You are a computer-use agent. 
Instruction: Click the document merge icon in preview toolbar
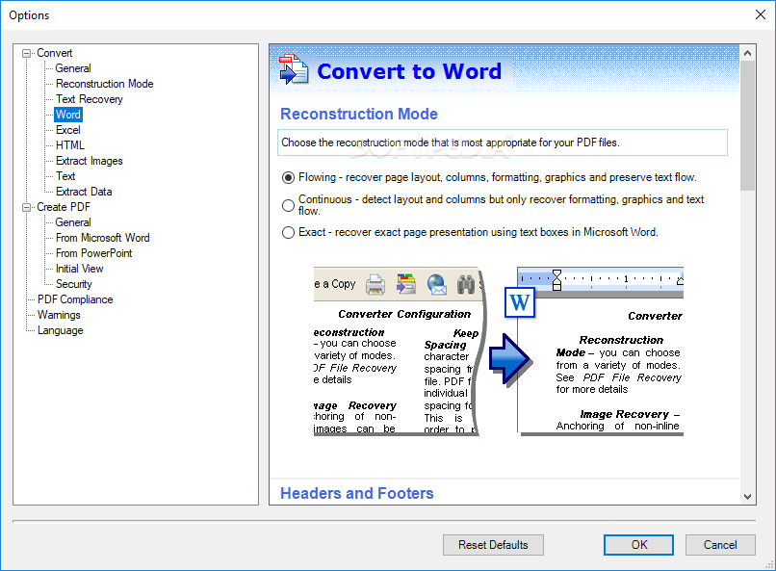click(x=406, y=284)
